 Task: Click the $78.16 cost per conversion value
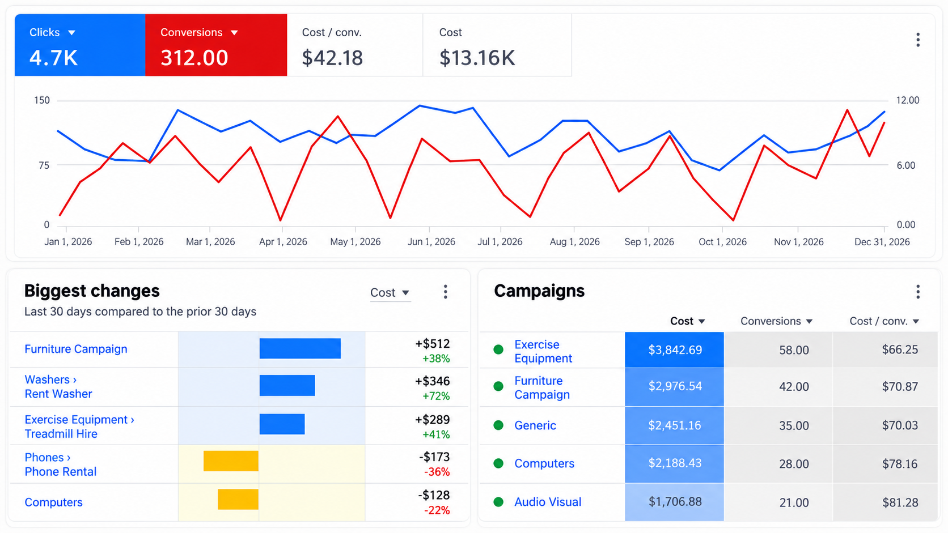click(x=900, y=464)
